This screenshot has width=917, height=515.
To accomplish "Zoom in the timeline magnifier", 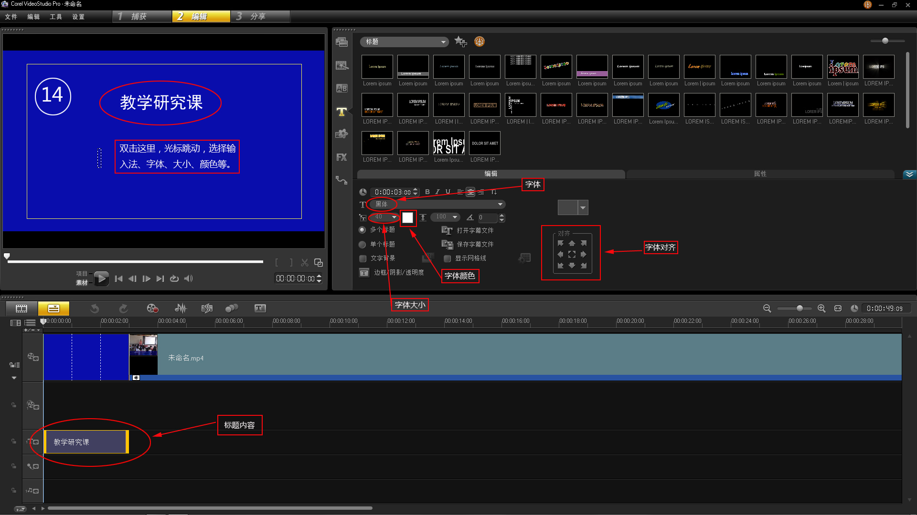I will [x=821, y=309].
